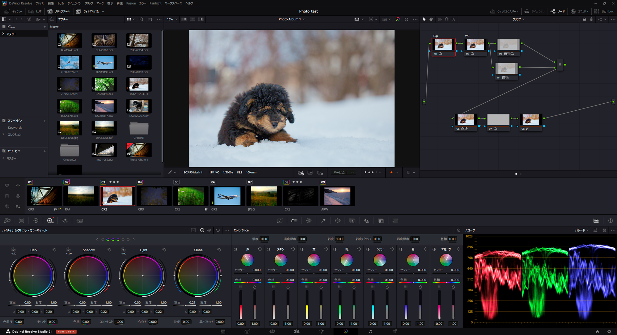Select the hand pan tool in node editor
This screenshot has width=617, height=335.
pos(431,19)
